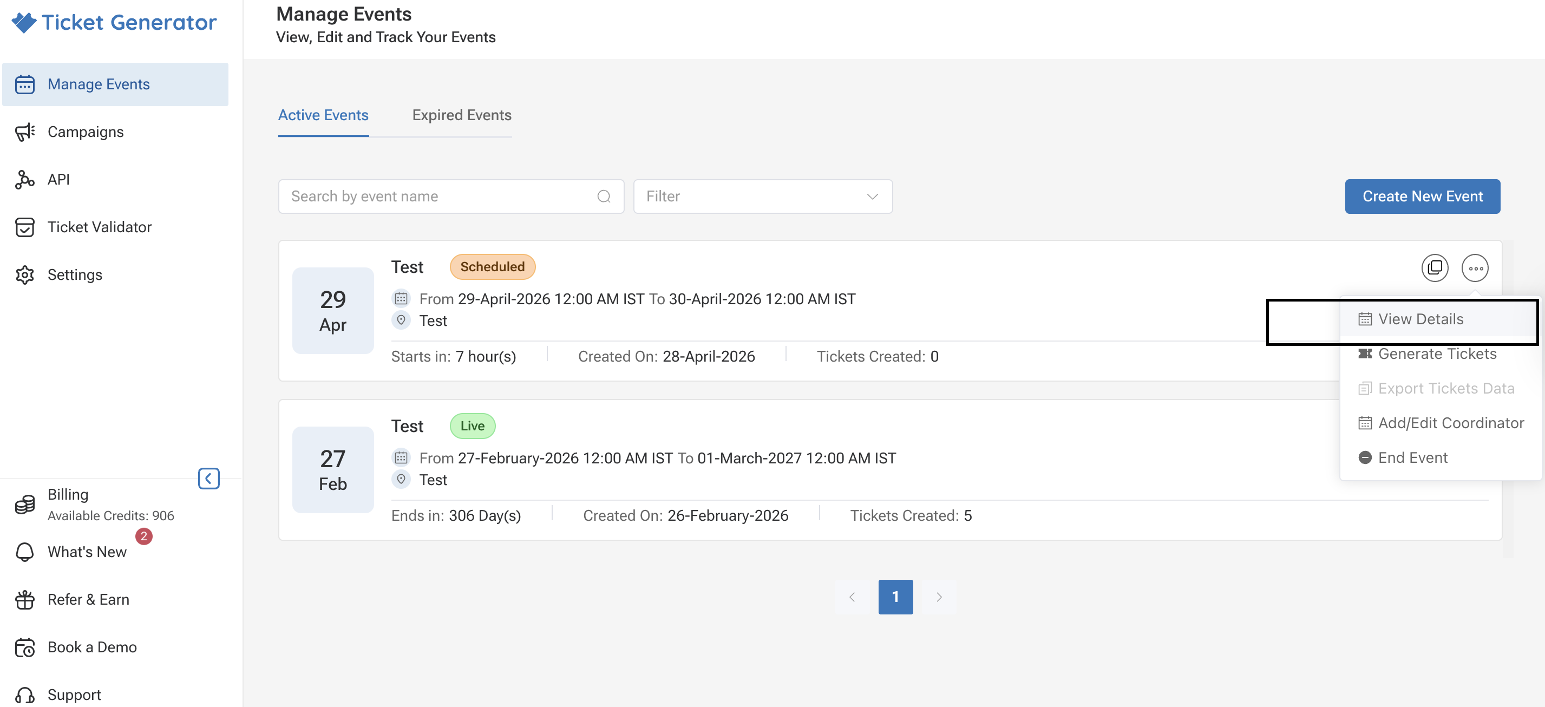Open the Filter dropdown

[763, 197]
